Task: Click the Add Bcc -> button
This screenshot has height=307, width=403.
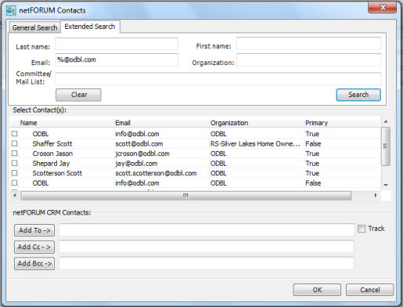Action: coord(34,264)
